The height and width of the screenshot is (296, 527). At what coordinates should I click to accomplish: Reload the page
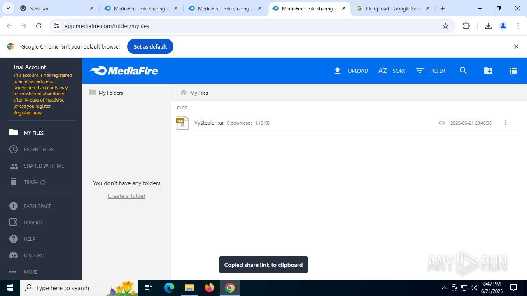coord(39,26)
